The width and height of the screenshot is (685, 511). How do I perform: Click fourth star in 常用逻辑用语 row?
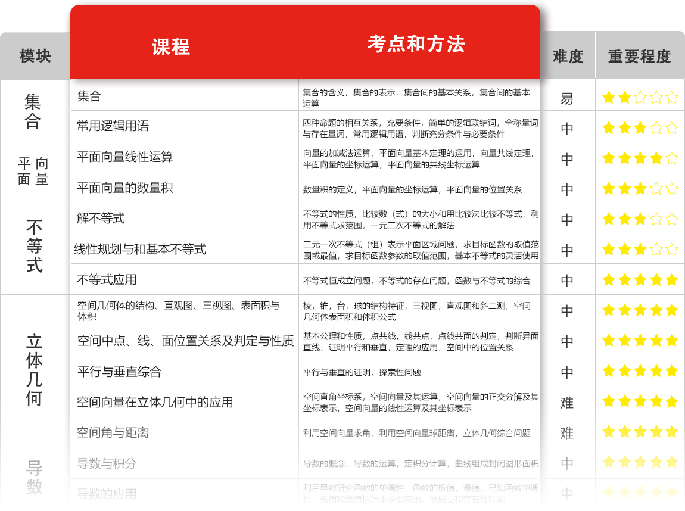pos(656,128)
